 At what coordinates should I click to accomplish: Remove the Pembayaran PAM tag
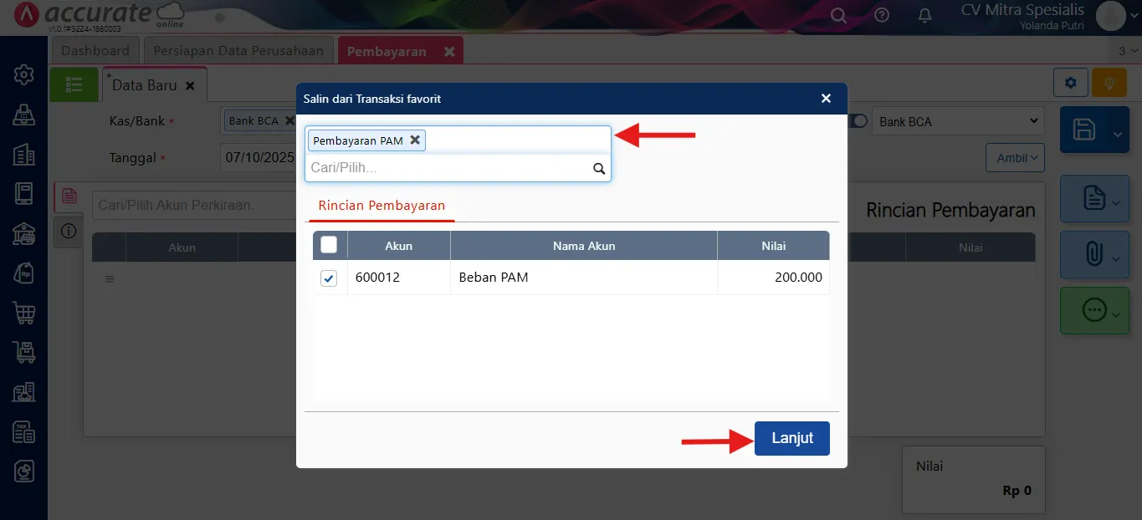[x=415, y=140]
